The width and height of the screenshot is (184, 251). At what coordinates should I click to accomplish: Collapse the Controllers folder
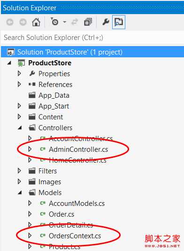(x=20, y=128)
